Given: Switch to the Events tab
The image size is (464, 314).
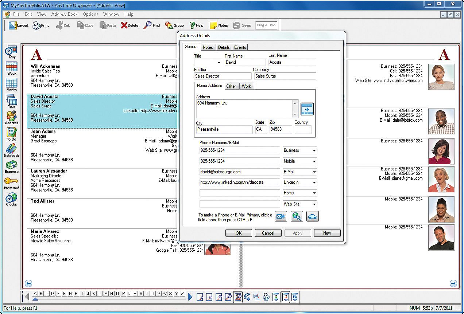Looking at the screenshot, I should [240, 47].
